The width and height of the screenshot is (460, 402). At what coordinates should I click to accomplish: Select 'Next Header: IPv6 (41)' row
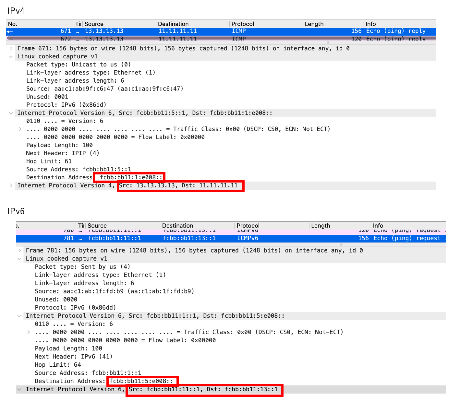(74, 357)
